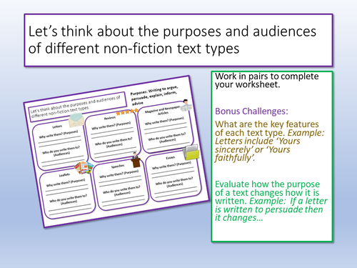Click the 'Bonus Challenges:' purple heading
Image resolution: width=357 pixels, height=268 pixels.
[x=251, y=111]
